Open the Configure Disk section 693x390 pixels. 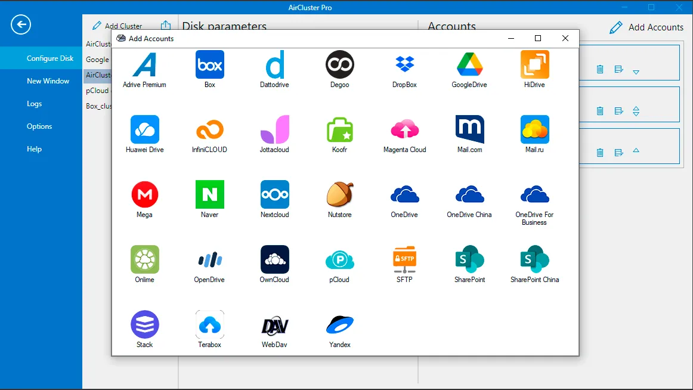click(41, 58)
